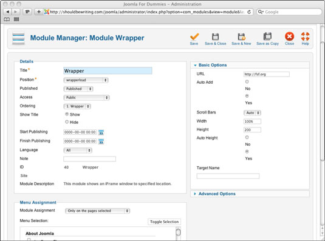Viewport: 325px width, 241px height.
Task: Click the Height input field
Action: coord(252,130)
